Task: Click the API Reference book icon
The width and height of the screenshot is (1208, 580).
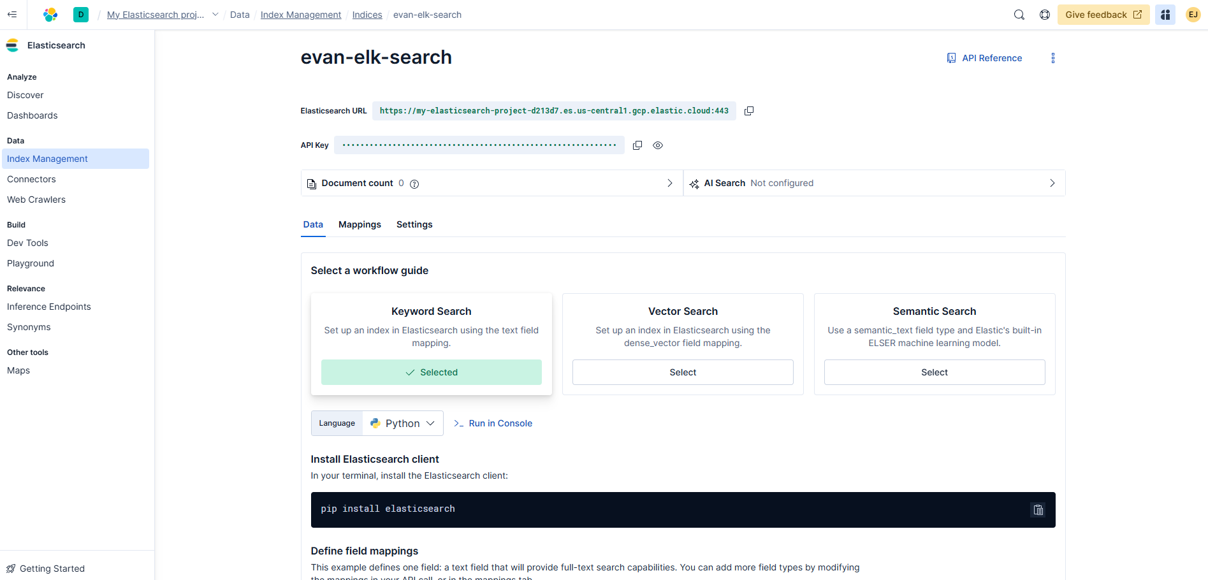Action: (951, 58)
